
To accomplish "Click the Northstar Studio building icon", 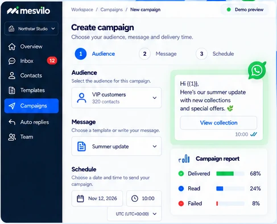I will 11,29.
